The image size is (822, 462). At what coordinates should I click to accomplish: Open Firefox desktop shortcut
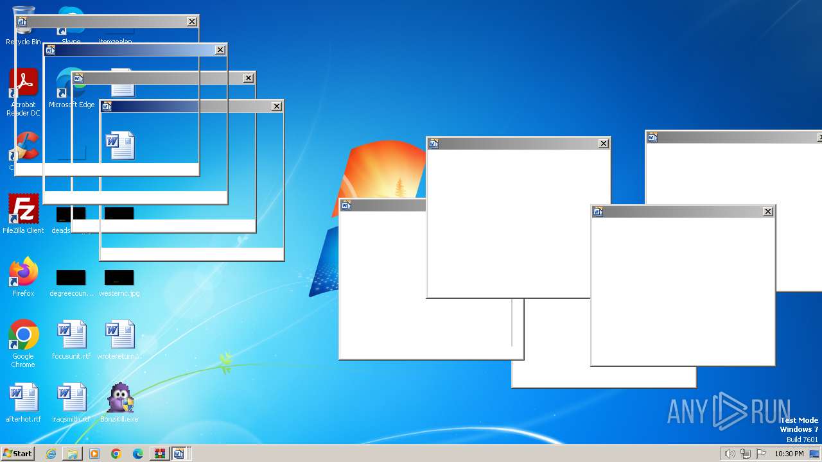(23, 277)
